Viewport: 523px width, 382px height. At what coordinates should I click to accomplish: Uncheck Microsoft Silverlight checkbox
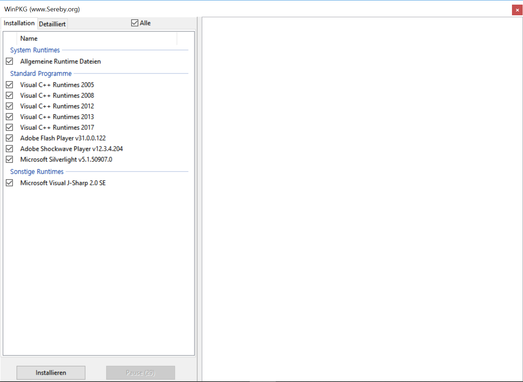[x=10, y=160]
